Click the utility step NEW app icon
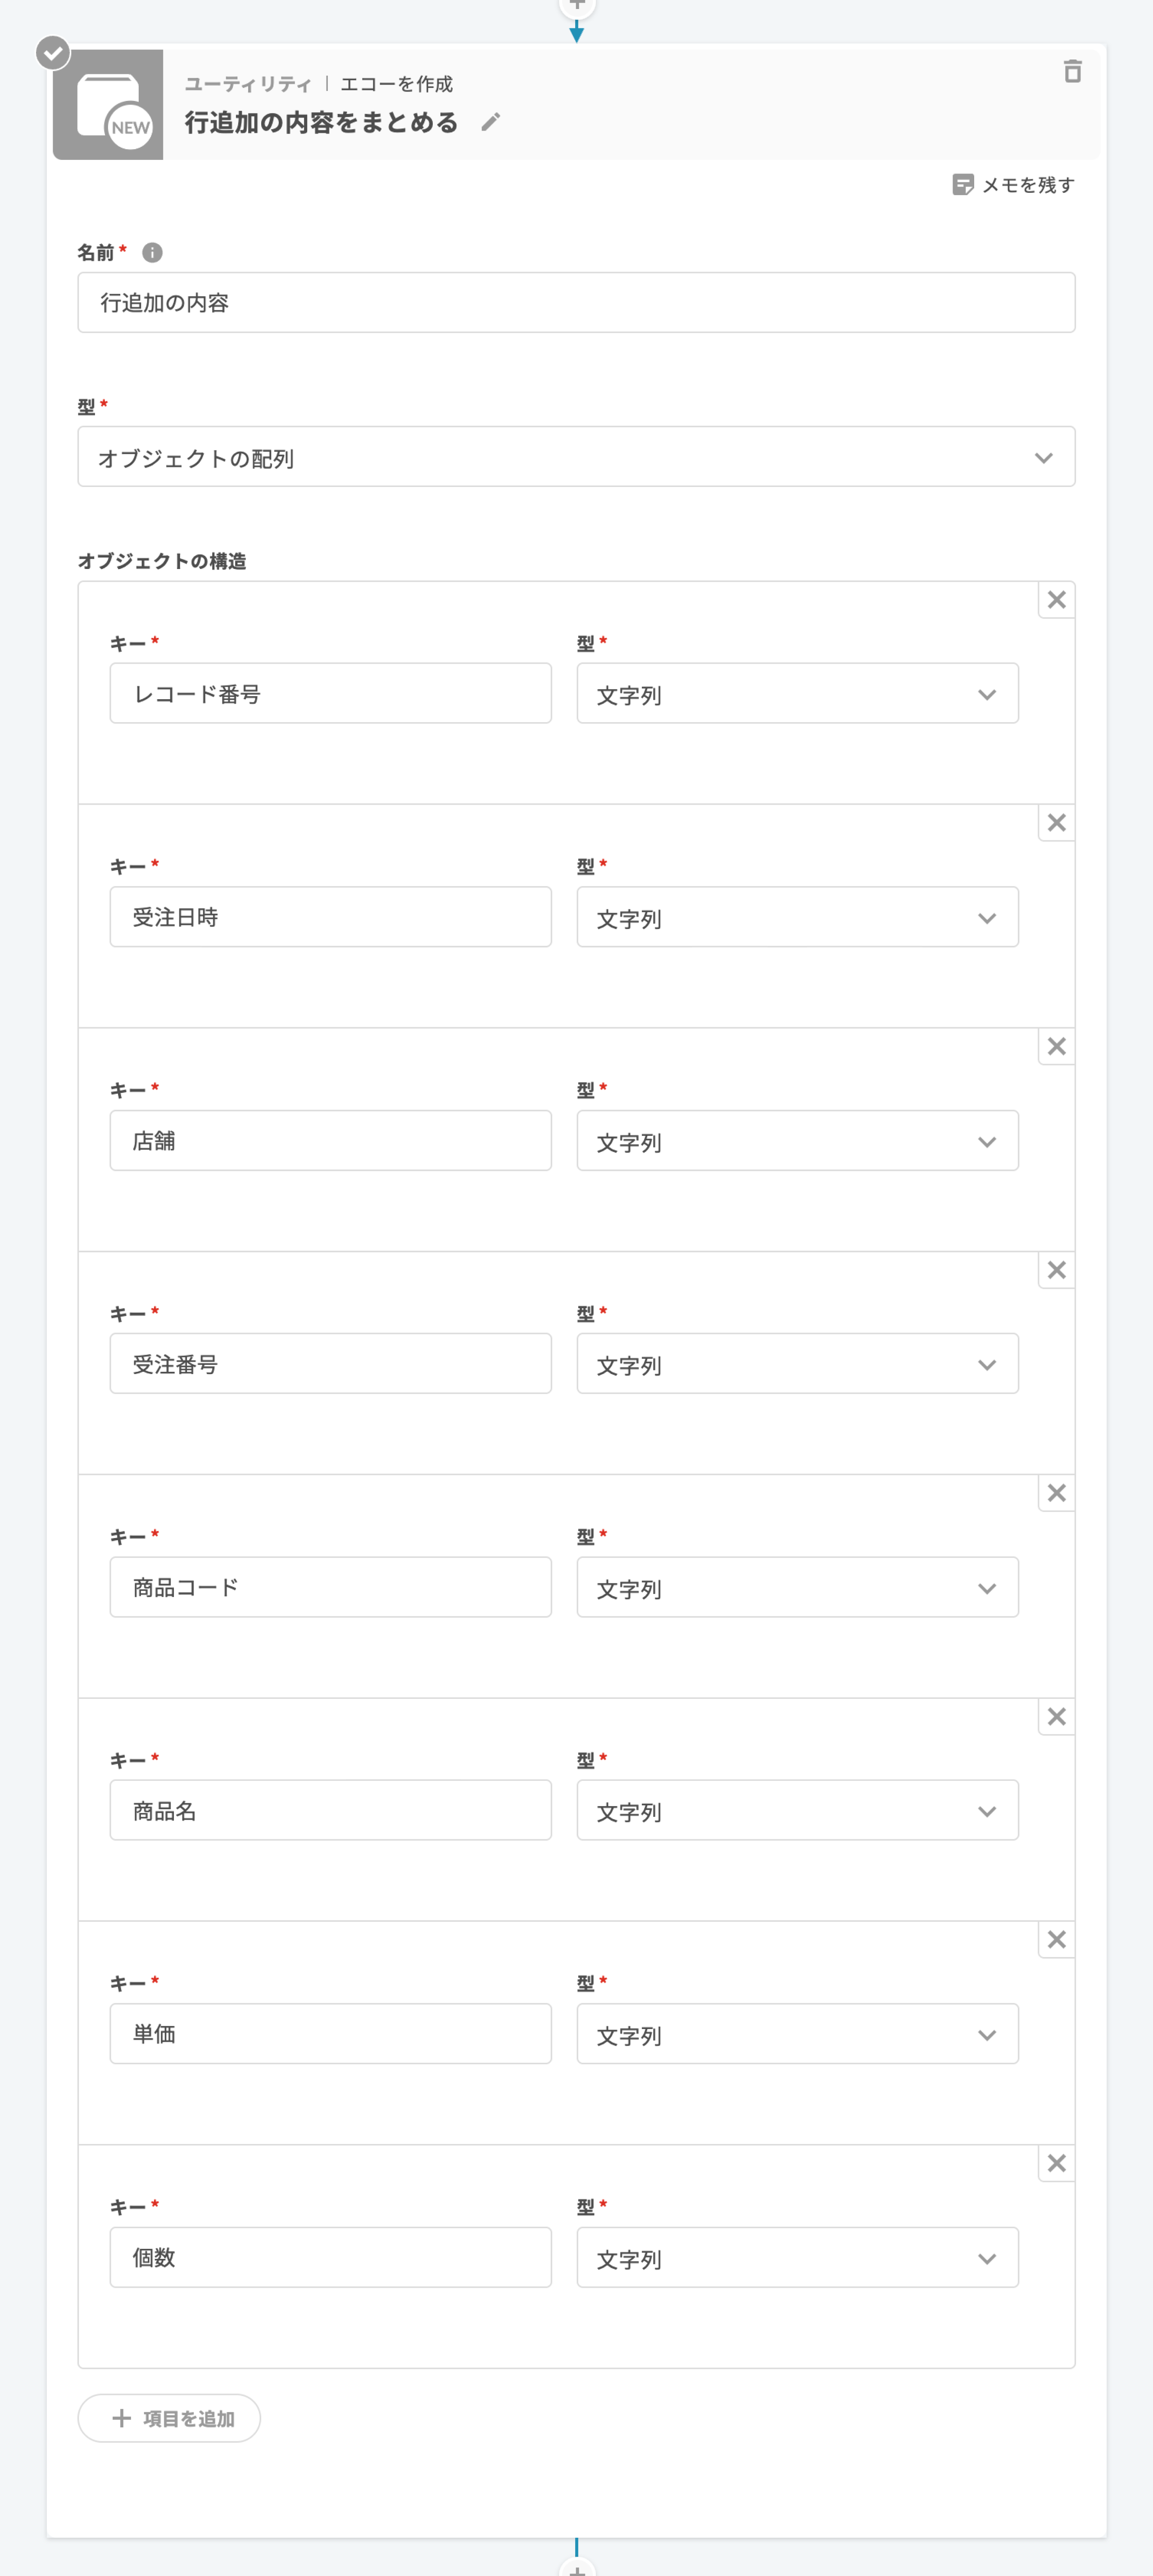Screen dimensions: 1153x2576 click(108, 105)
